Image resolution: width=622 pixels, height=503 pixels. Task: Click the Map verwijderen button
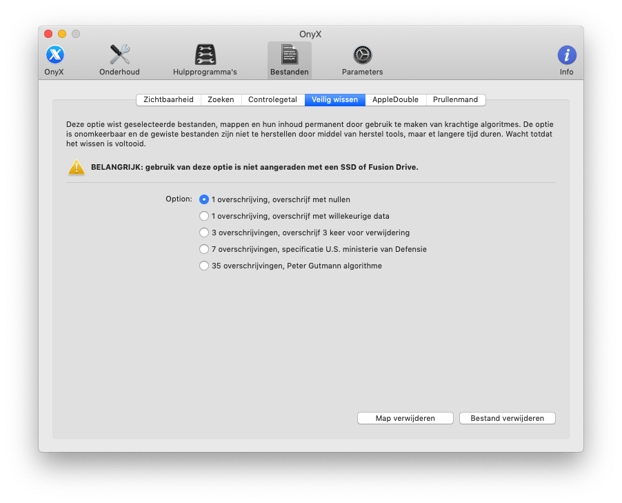(405, 418)
